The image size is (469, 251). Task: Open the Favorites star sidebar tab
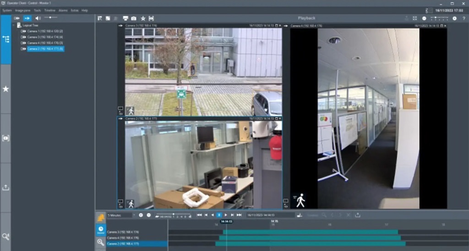click(x=5, y=89)
